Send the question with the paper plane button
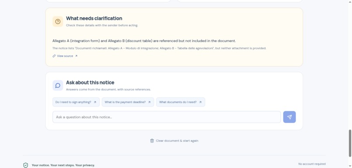352x168 pixels. (290, 117)
